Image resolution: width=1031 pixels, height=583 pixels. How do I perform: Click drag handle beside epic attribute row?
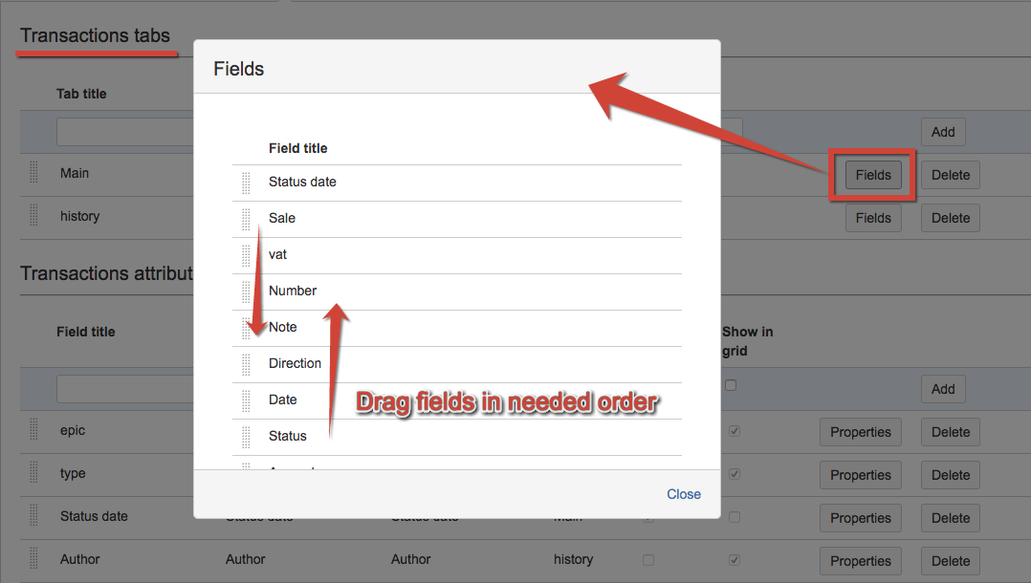33,430
